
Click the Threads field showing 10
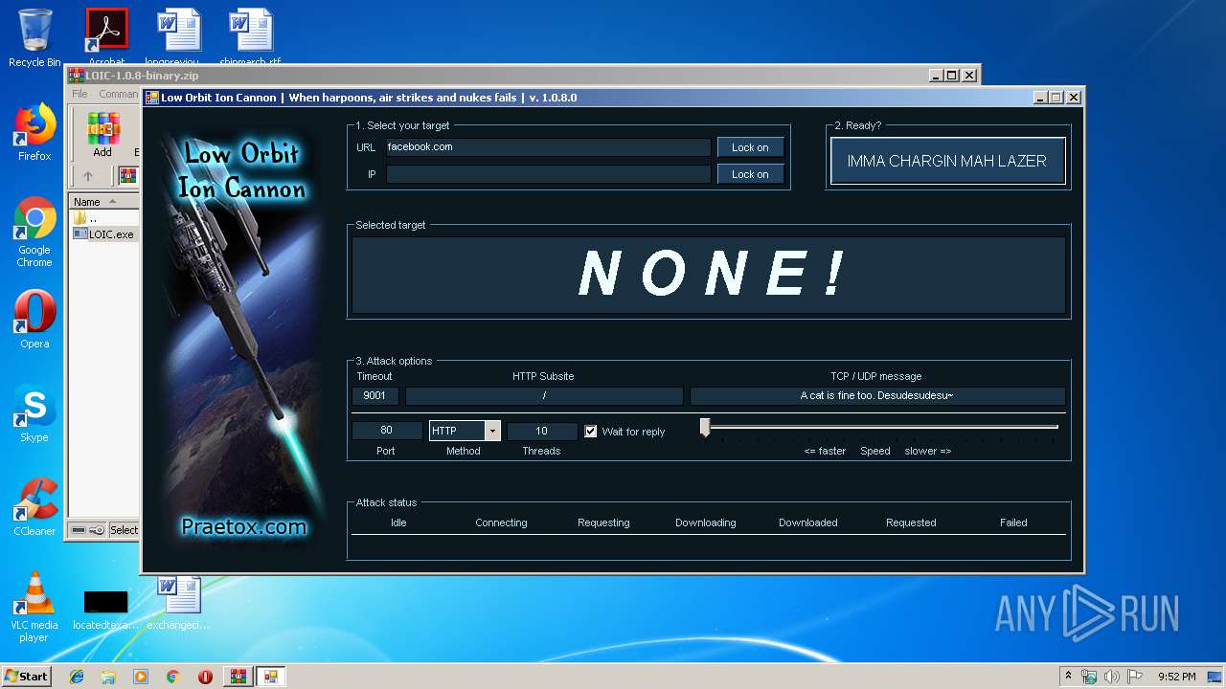[542, 431]
